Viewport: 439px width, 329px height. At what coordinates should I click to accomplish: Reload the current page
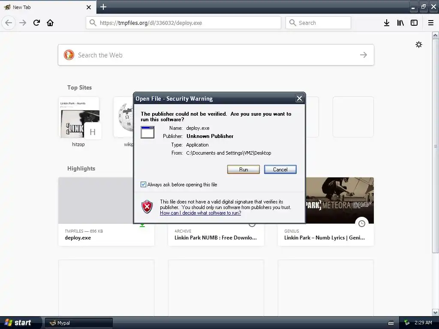36,23
